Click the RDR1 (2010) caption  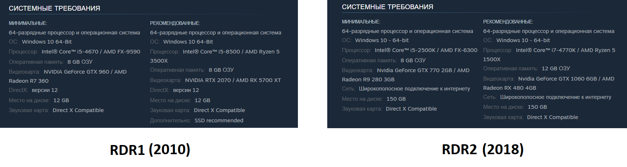150,149
